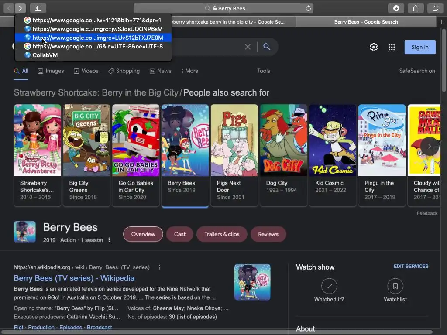Open Google settings gear icon

click(374, 47)
